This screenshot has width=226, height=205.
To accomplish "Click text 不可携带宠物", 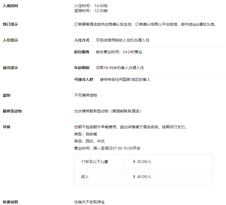I will 86,95.
